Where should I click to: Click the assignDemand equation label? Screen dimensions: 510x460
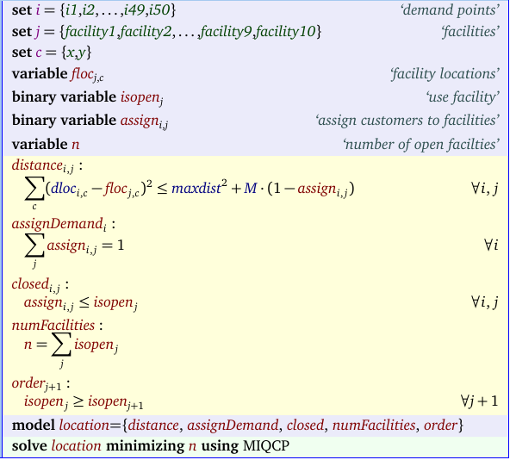pos(64,225)
